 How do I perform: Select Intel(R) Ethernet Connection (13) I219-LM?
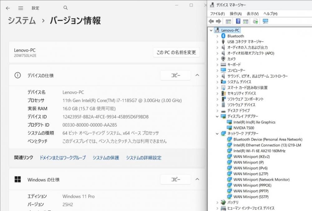click(267, 145)
